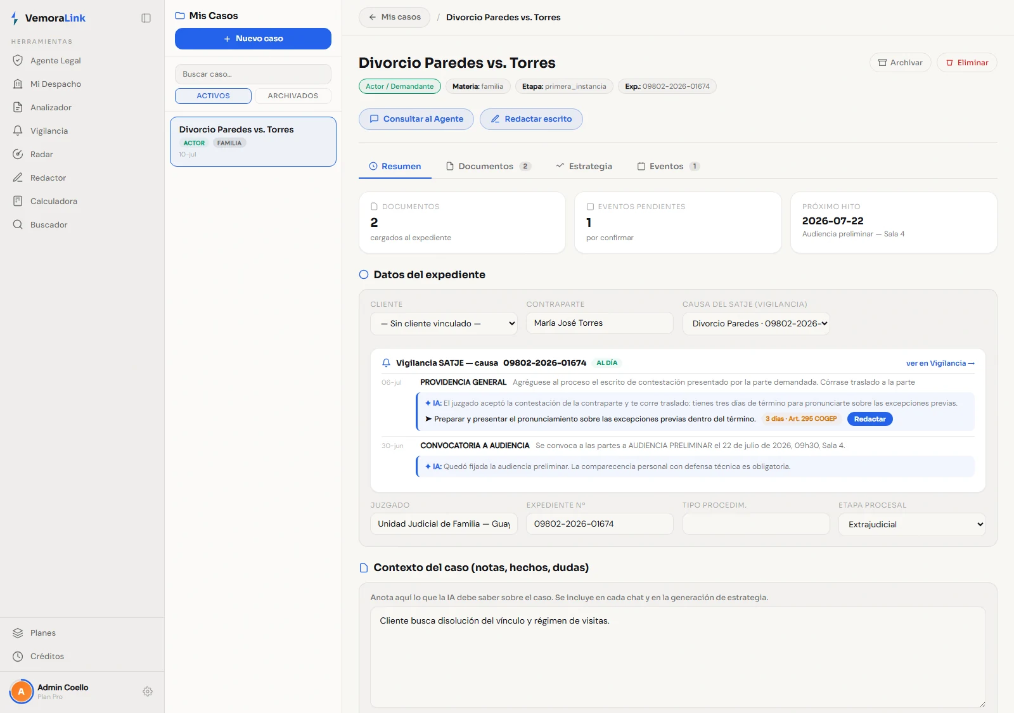Archive the case with Archivar

click(900, 63)
